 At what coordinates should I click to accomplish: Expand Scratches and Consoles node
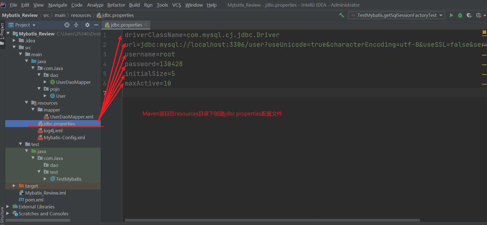8,213
